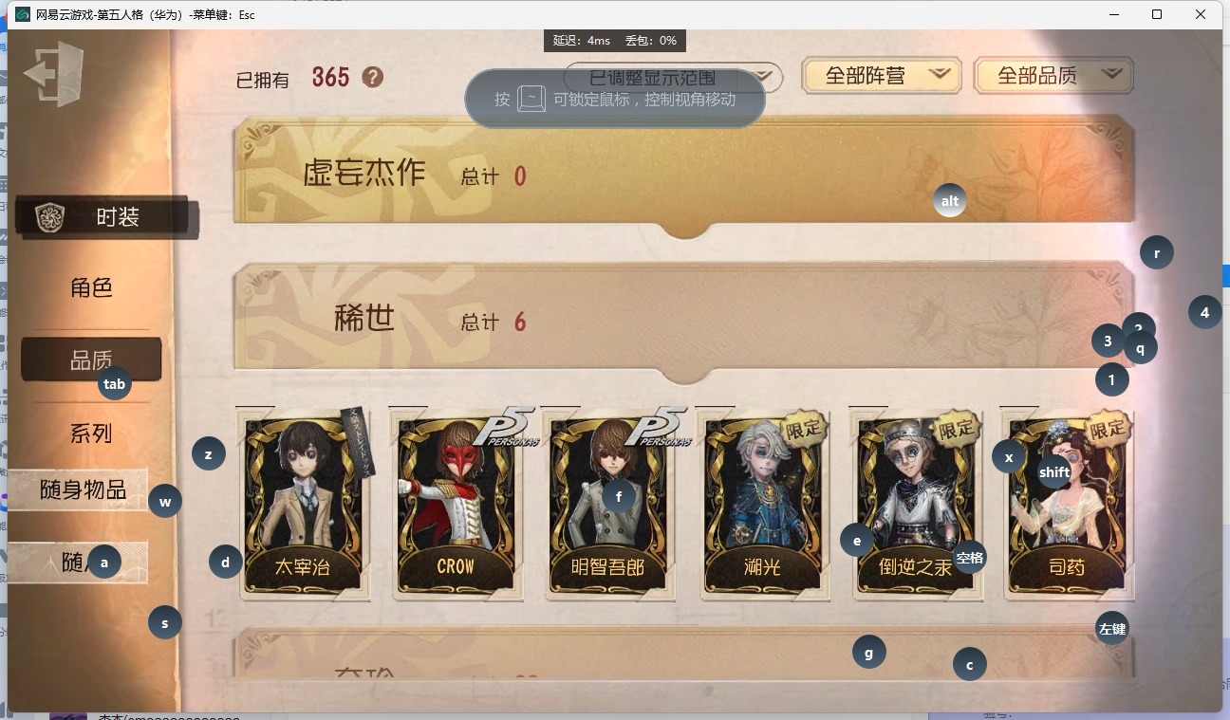Click the 左键 overlay bubble

[1112, 628]
